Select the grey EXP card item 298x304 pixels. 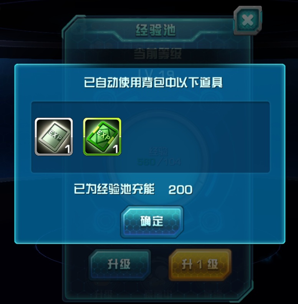[54, 137]
